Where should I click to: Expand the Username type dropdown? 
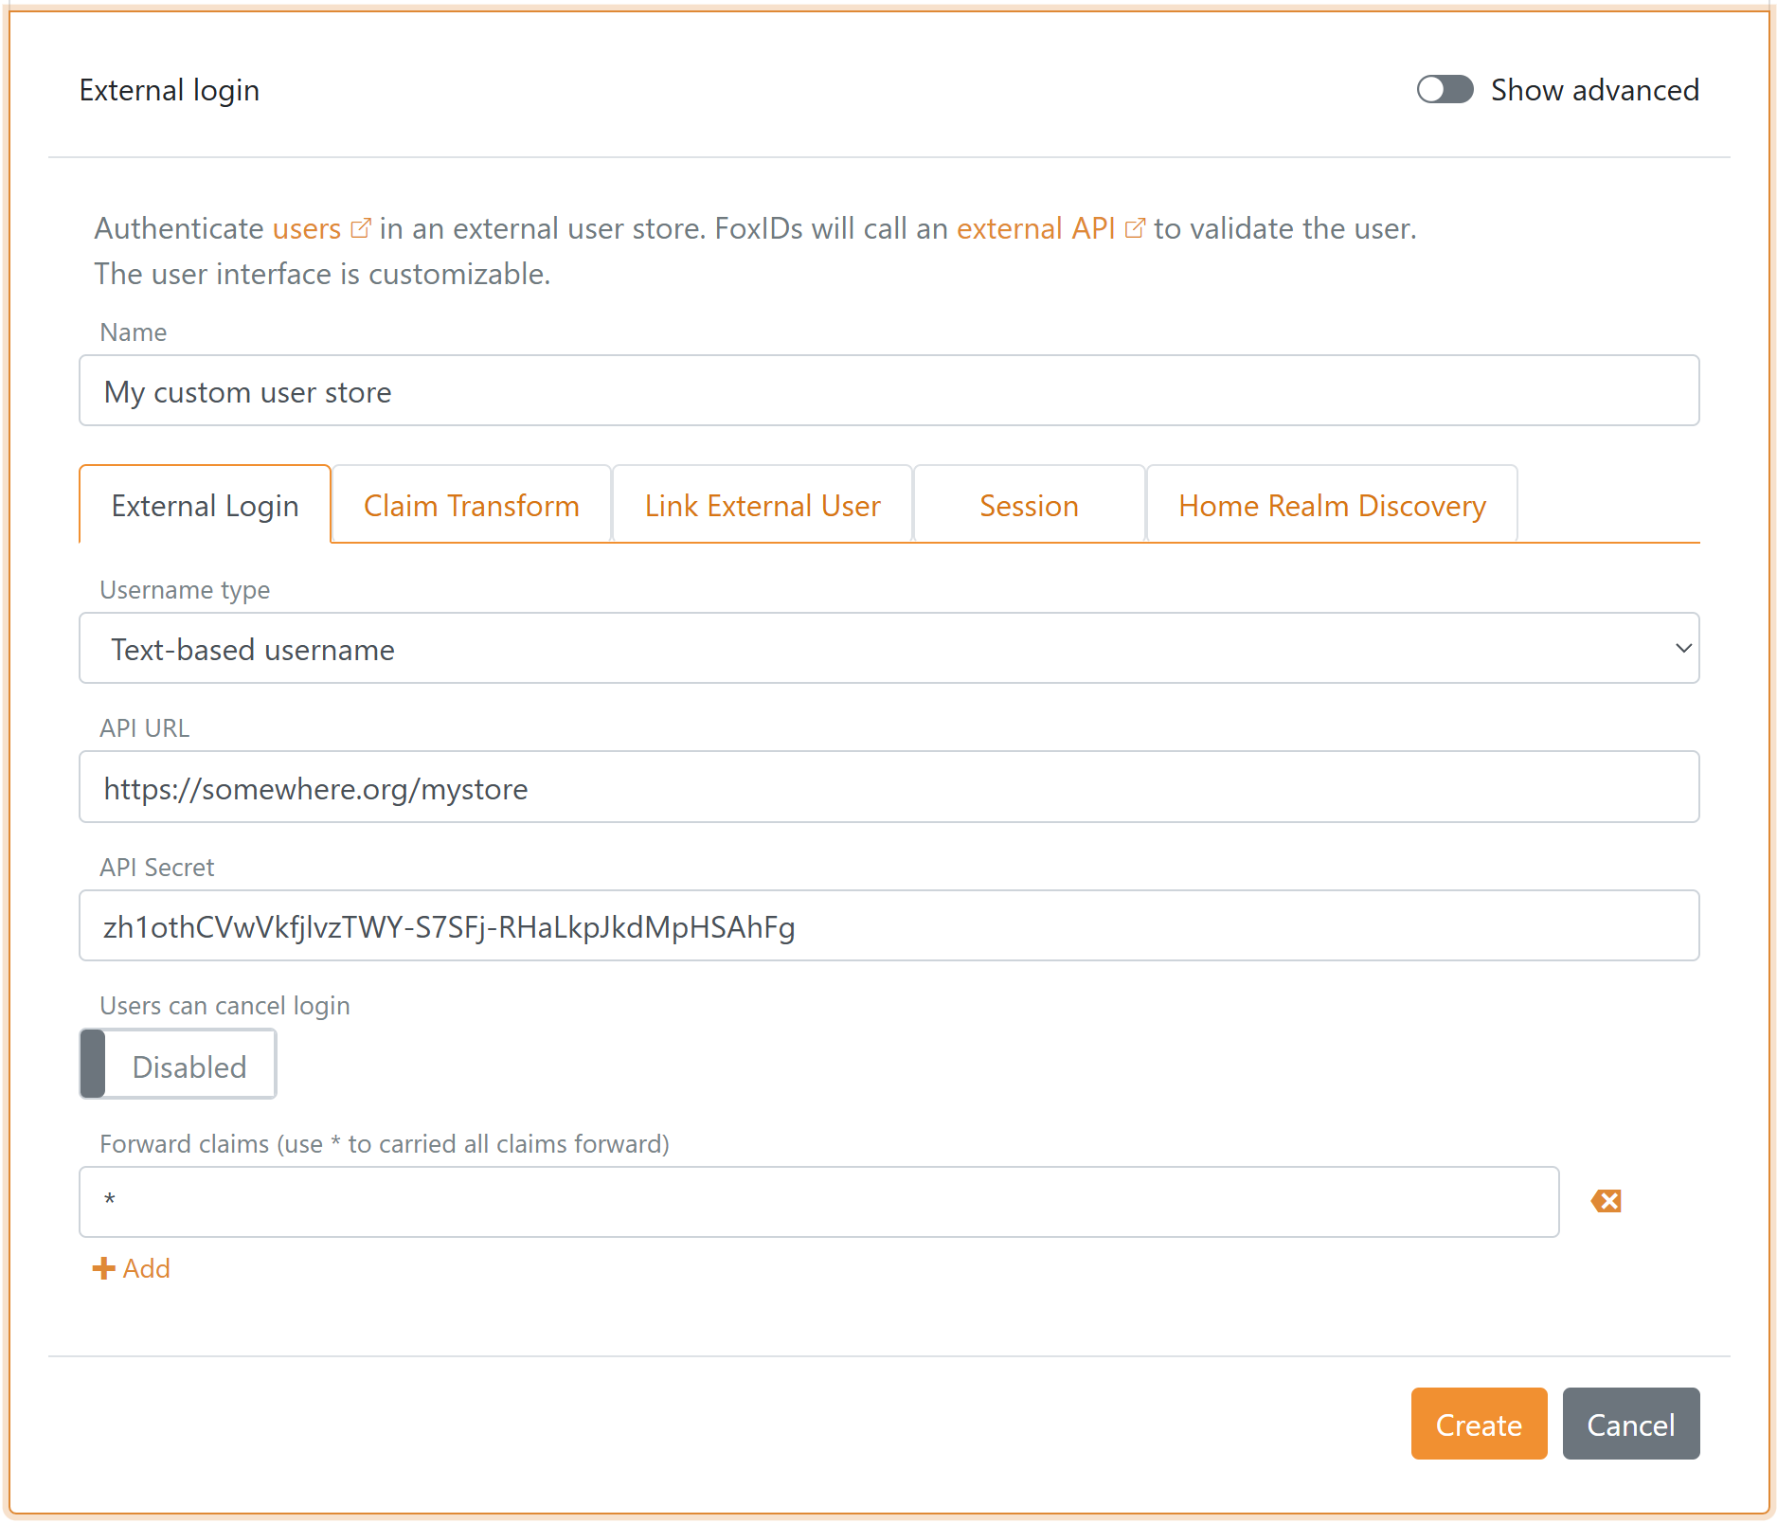[888, 649]
